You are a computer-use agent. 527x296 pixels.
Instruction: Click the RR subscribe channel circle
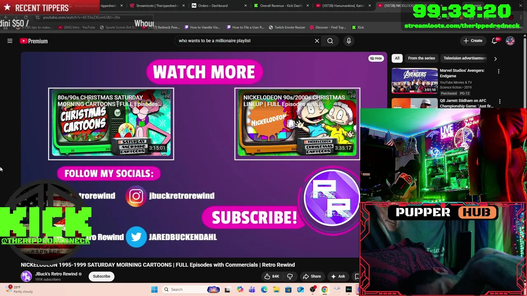click(331, 197)
